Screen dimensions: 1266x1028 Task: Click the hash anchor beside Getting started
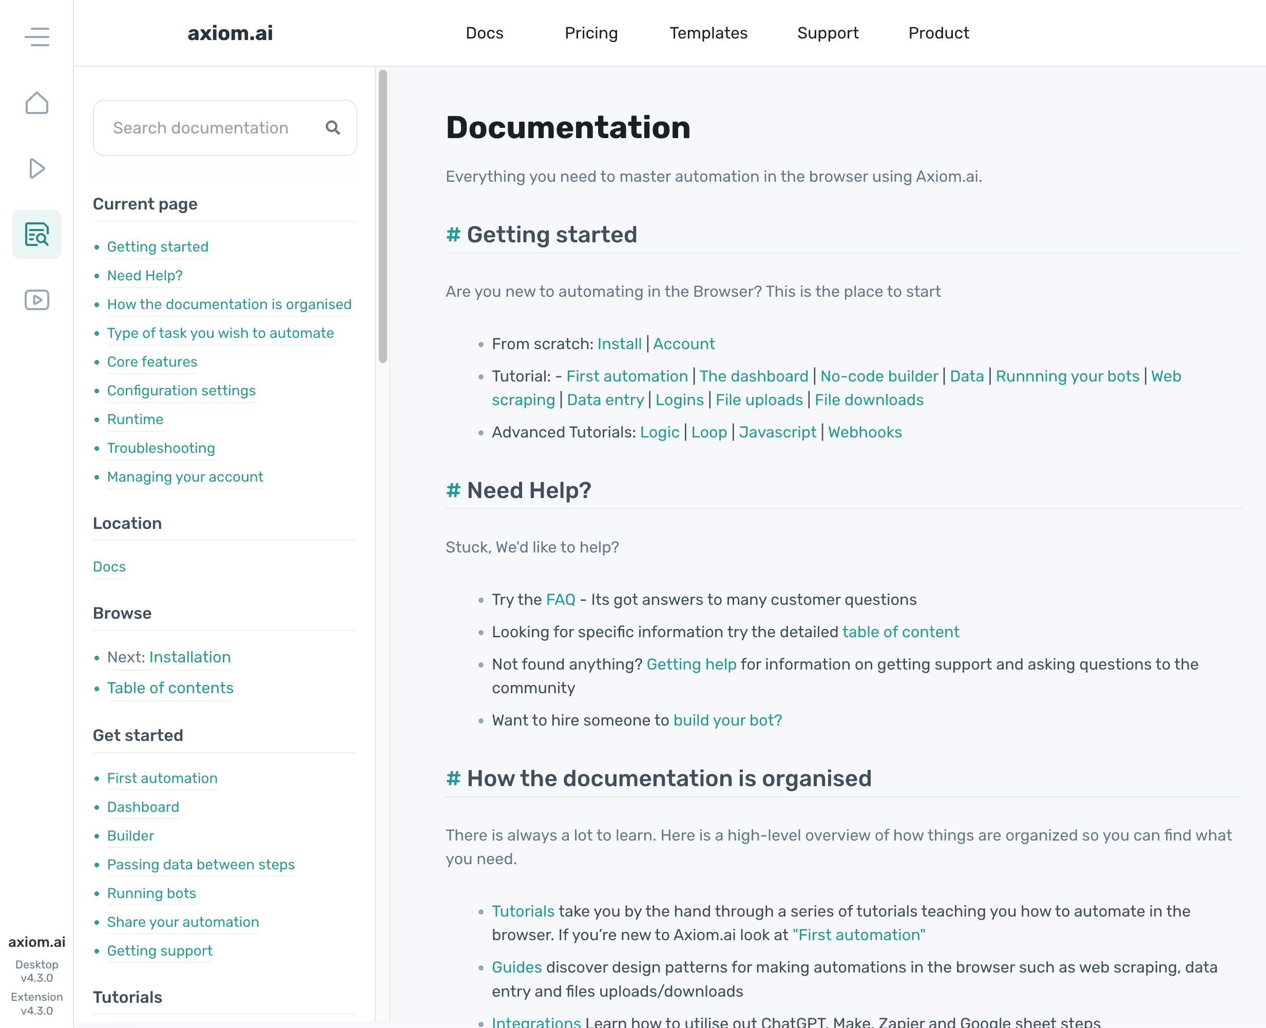pos(453,235)
